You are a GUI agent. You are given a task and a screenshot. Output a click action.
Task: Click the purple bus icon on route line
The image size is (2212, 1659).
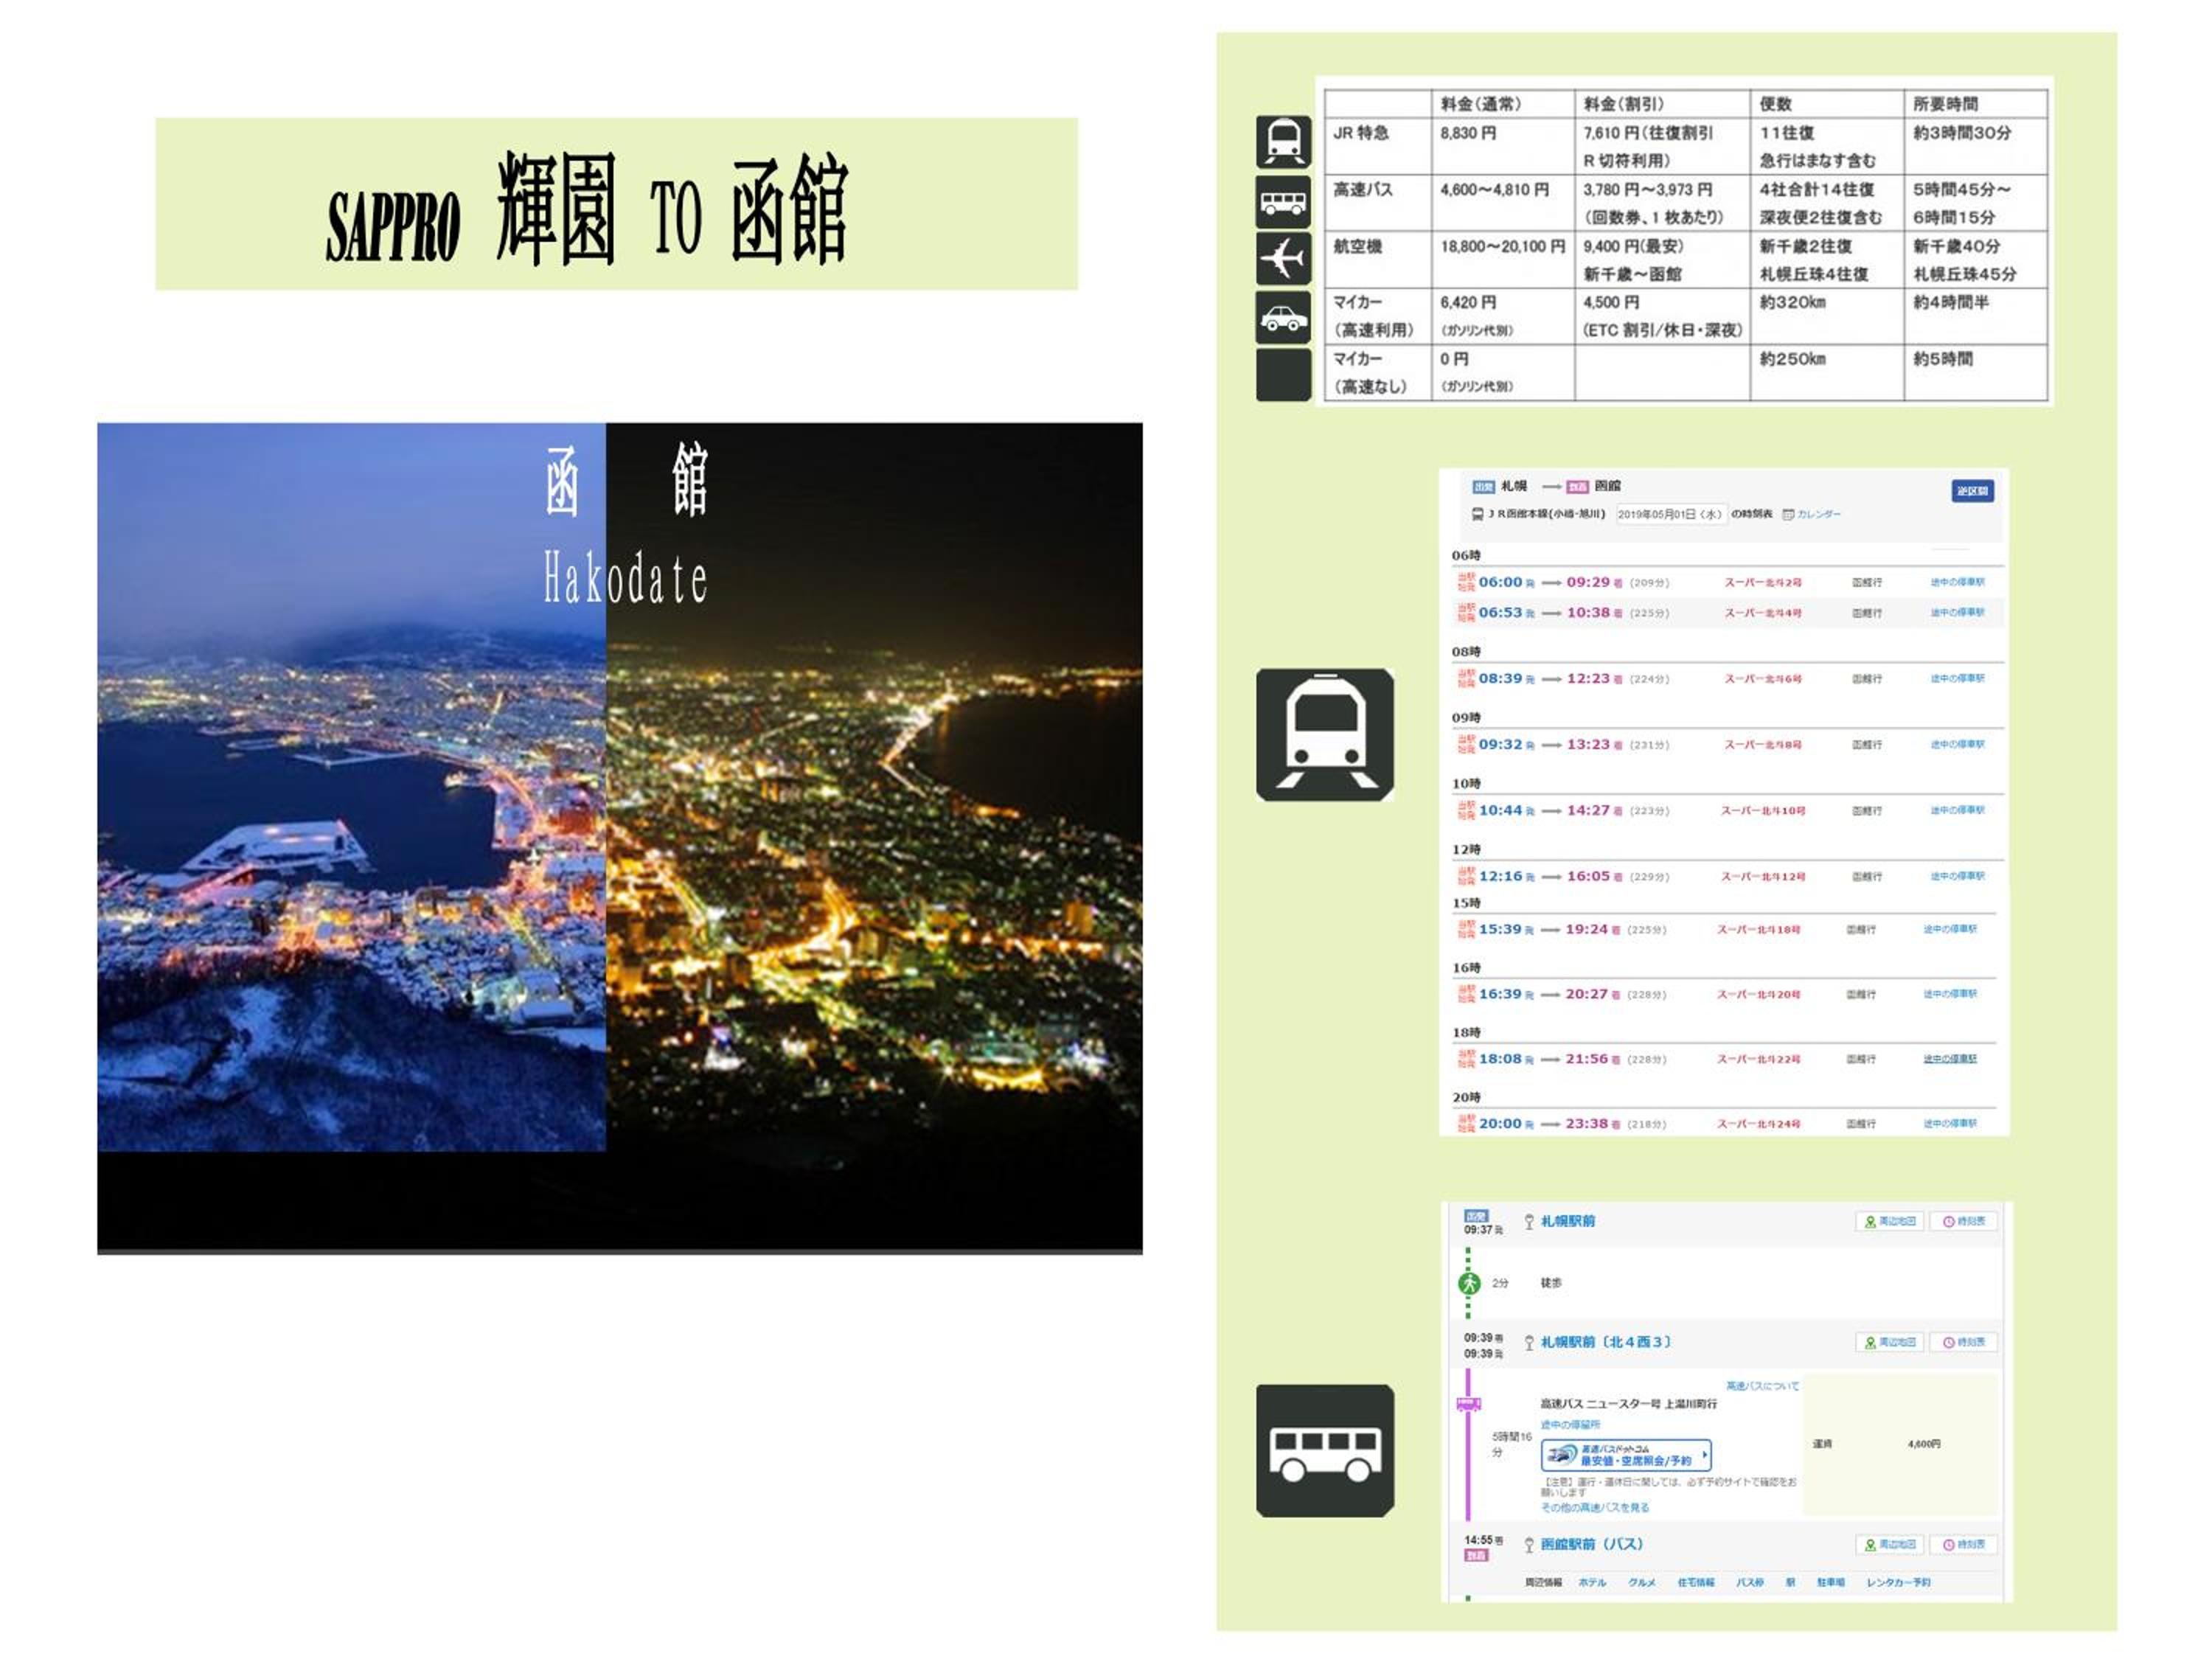click(1468, 1404)
